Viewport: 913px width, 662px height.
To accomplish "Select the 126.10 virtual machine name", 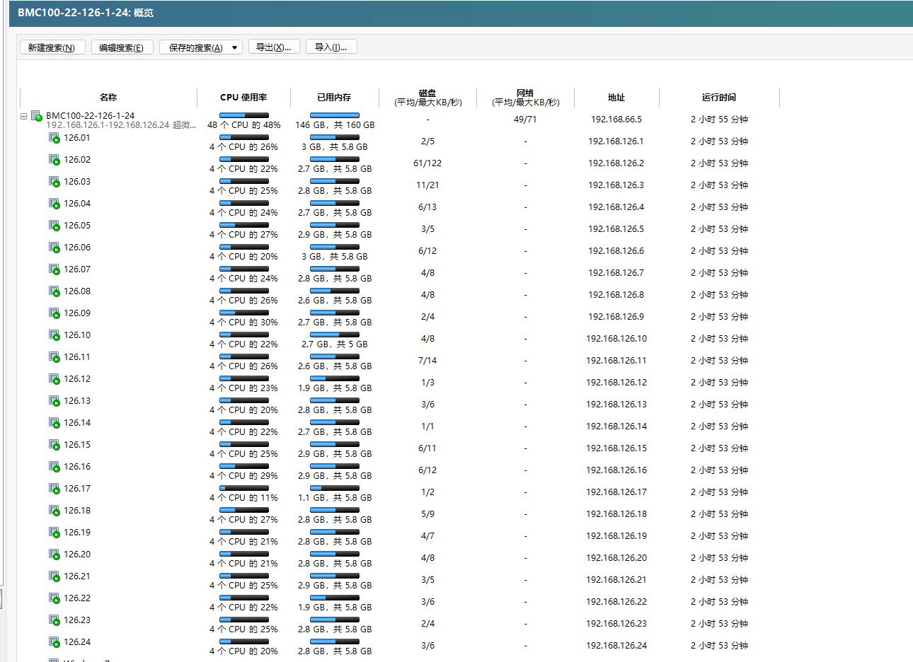I will (x=77, y=335).
